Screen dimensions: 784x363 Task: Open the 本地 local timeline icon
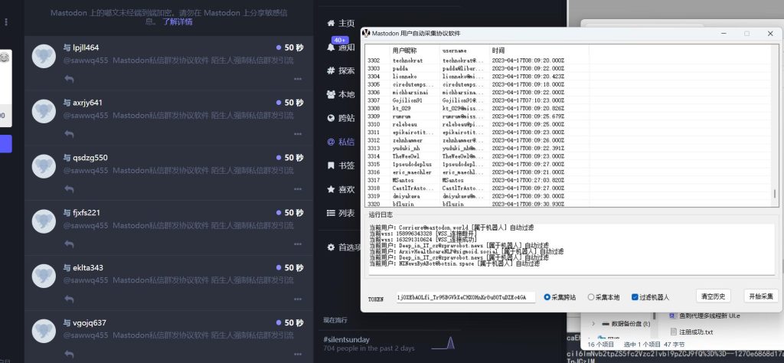pyautogui.click(x=331, y=95)
